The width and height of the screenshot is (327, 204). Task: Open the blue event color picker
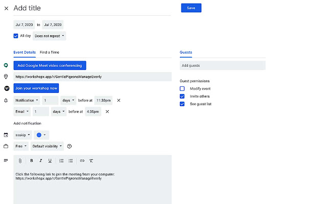point(42,135)
